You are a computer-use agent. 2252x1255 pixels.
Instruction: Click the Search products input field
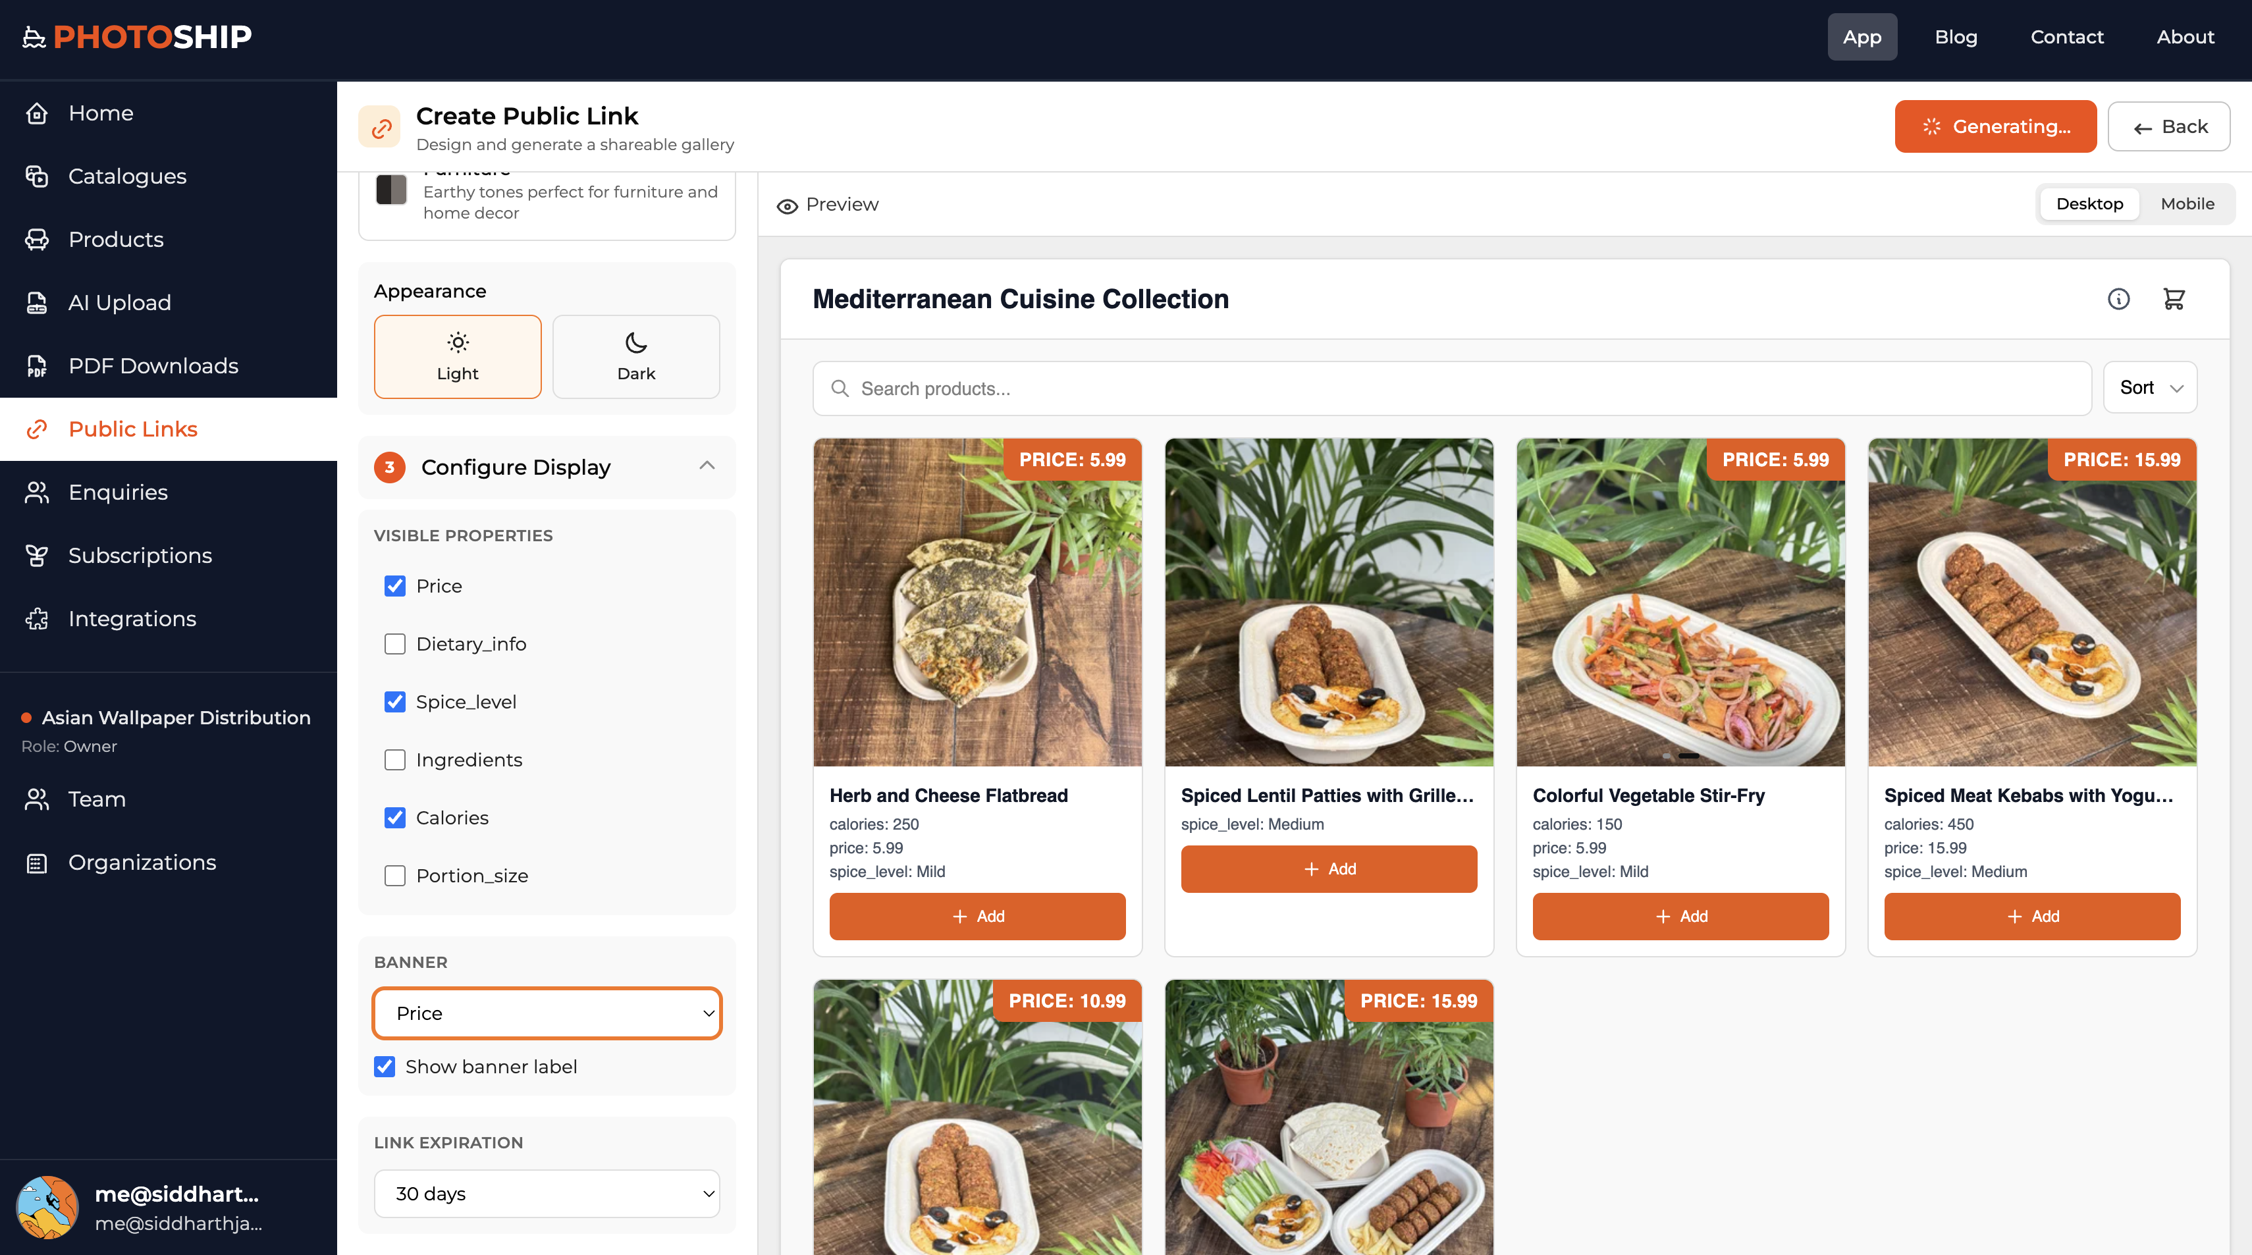(x=1451, y=388)
